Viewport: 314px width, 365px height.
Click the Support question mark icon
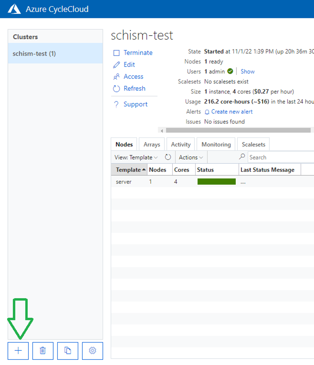tap(116, 104)
